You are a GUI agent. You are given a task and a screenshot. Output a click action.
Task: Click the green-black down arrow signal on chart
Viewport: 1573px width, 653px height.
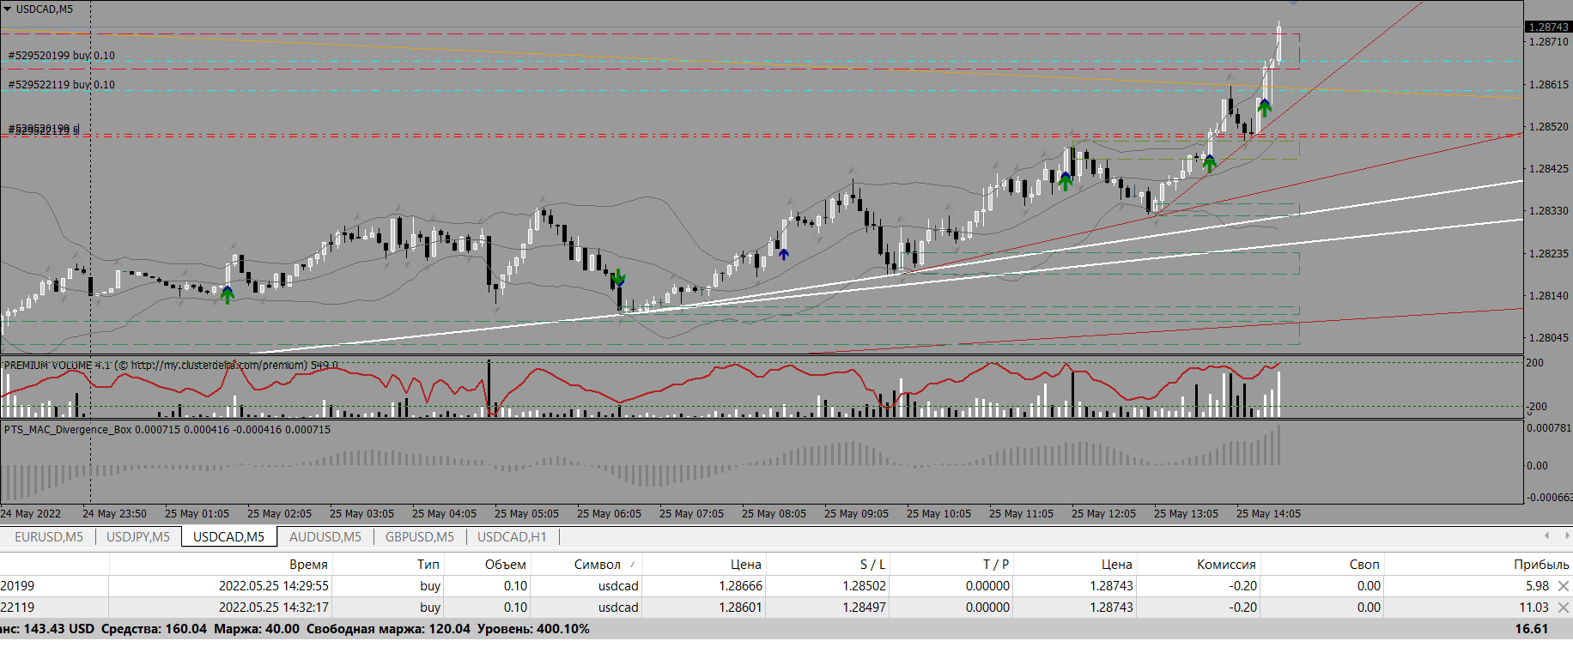point(618,278)
